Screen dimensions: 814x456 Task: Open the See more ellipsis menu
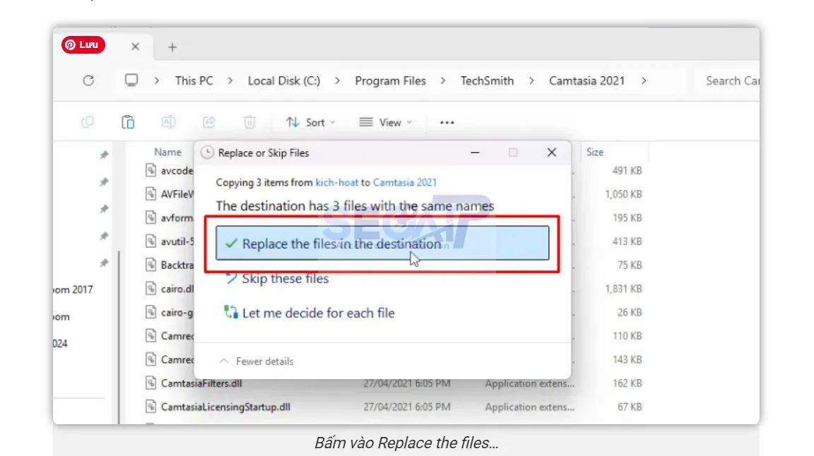click(446, 122)
